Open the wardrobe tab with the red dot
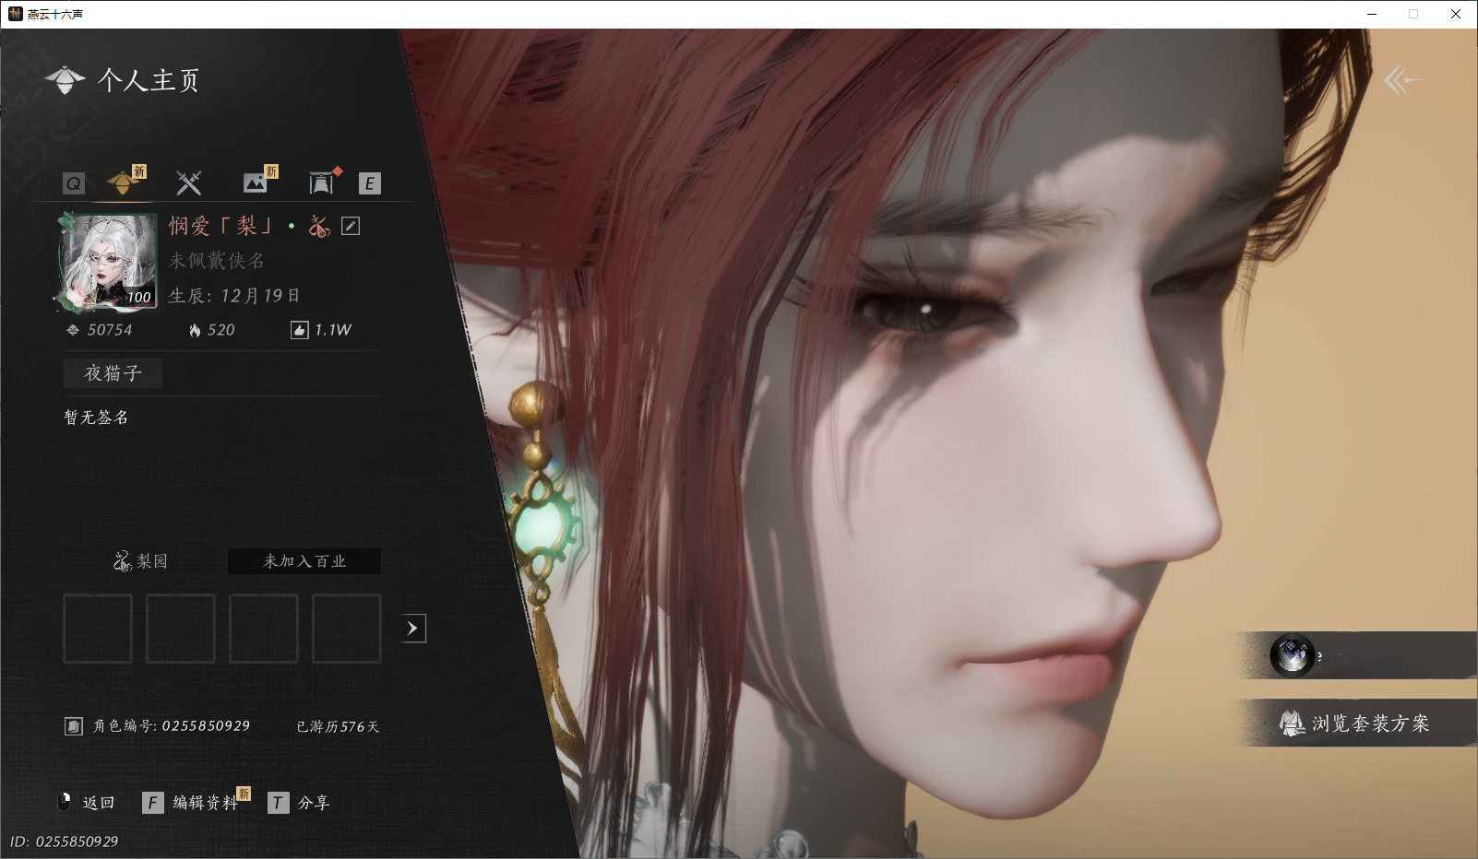Image resolution: width=1478 pixels, height=859 pixels. coord(321,182)
